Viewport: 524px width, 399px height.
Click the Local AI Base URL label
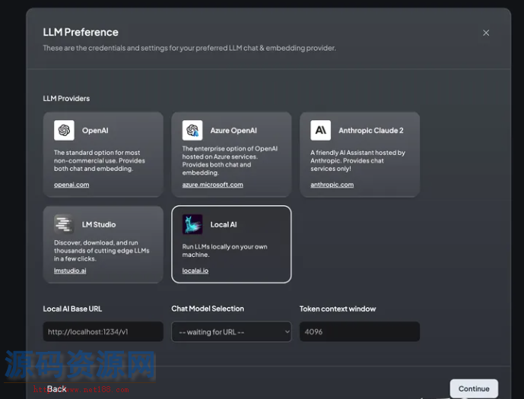tap(72, 309)
